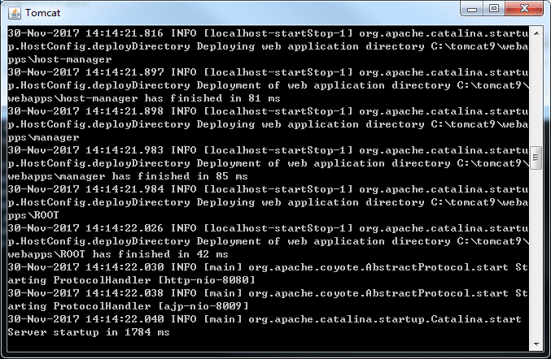Minimize the Tomcat console window
This screenshot has width=551, height=359.
pos(472,9)
